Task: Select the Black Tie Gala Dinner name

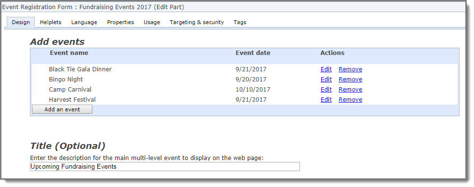Action: [80, 69]
